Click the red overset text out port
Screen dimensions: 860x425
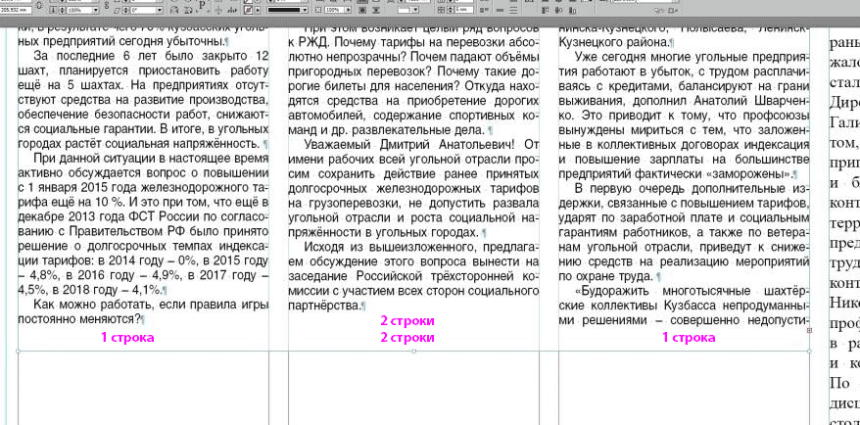(x=810, y=330)
